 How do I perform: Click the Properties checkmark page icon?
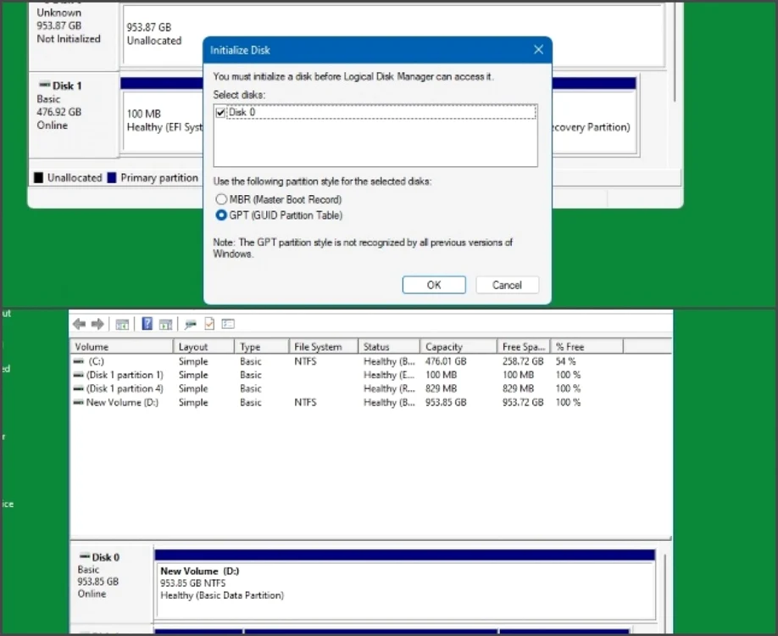[209, 324]
